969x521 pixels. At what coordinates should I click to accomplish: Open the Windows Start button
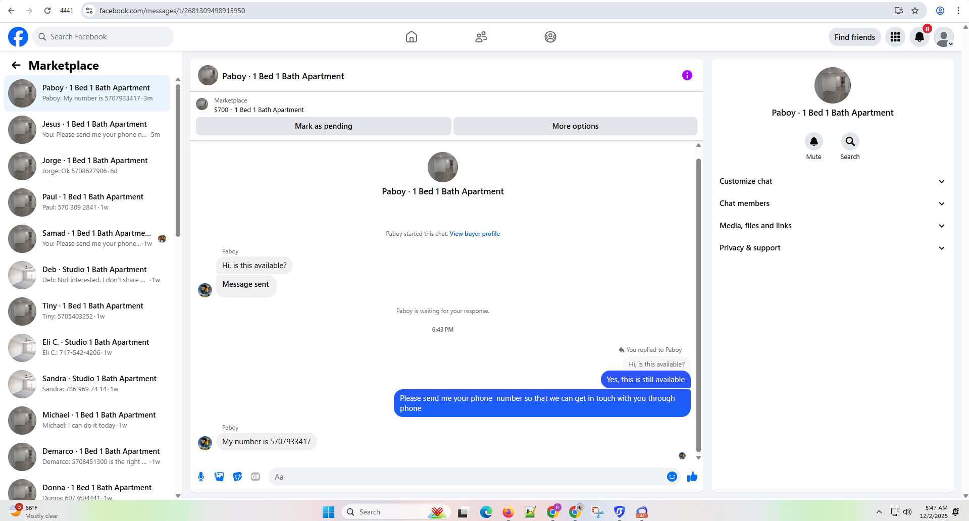click(x=328, y=512)
